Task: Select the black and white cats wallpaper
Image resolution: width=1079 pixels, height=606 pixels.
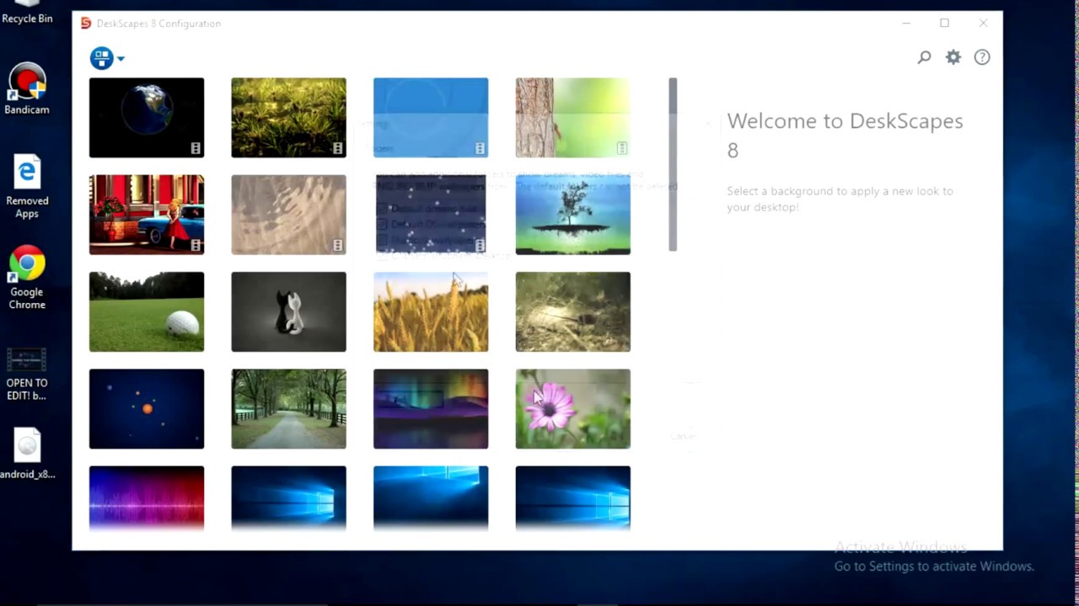Action: click(288, 311)
